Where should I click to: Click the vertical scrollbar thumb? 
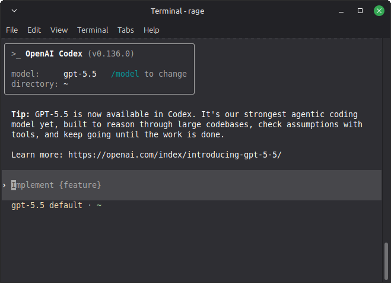click(x=386, y=261)
